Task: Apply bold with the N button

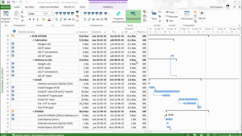Action: (x=30, y=19)
